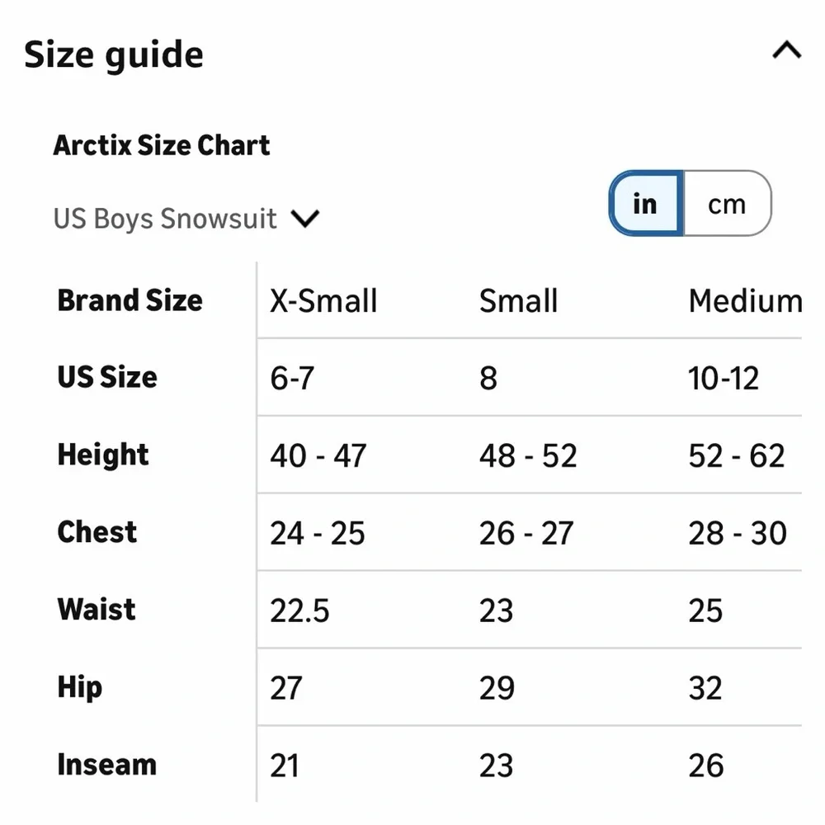
Task: Select the X-Small column header
Action: pyautogui.click(x=323, y=301)
